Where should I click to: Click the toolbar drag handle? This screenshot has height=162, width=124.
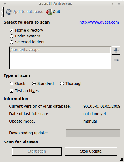[x=2, y=12]
